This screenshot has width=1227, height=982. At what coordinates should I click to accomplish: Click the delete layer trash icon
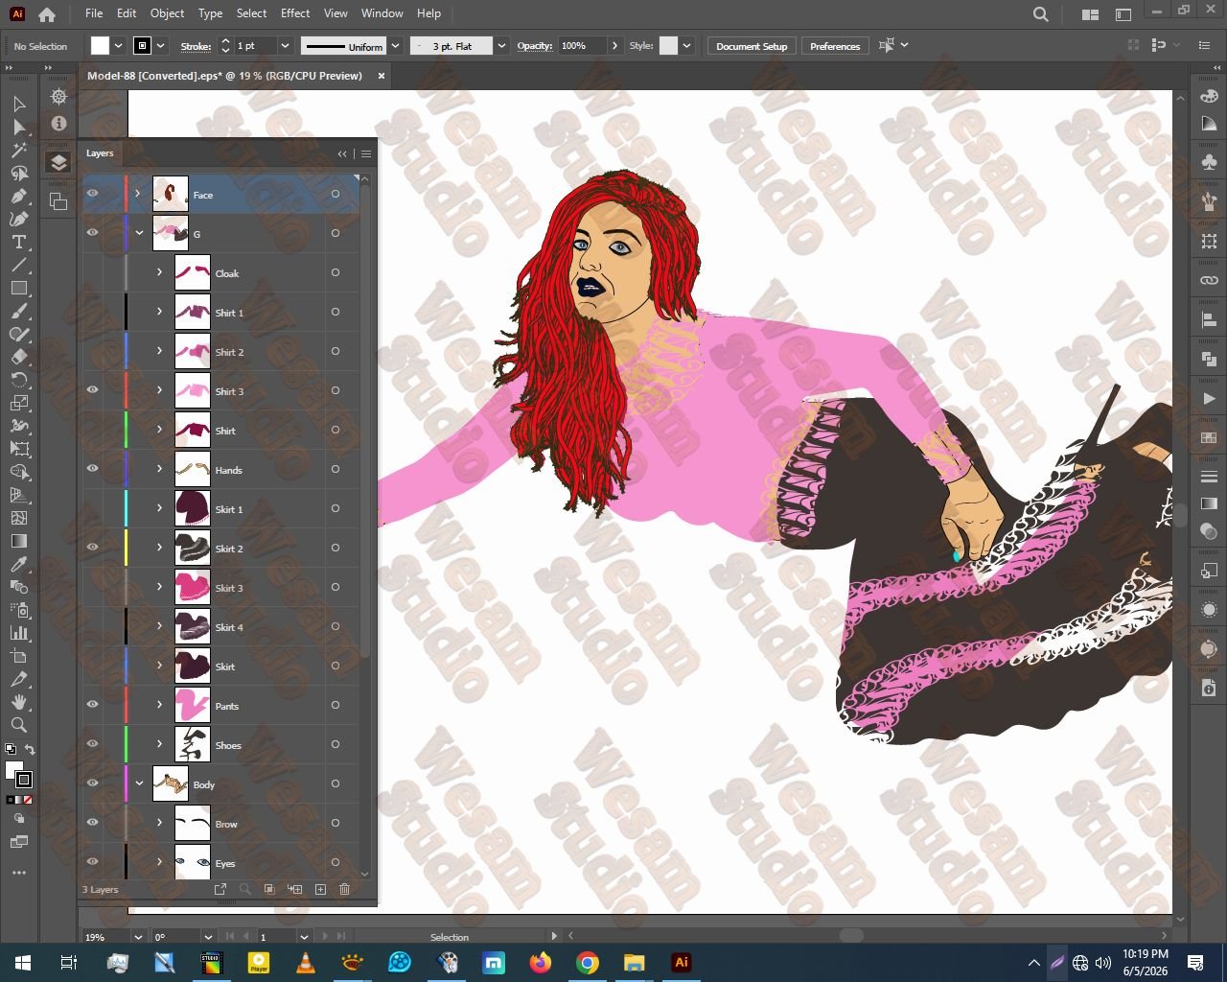pos(345,889)
